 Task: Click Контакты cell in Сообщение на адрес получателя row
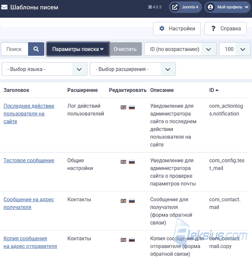click(79, 199)
